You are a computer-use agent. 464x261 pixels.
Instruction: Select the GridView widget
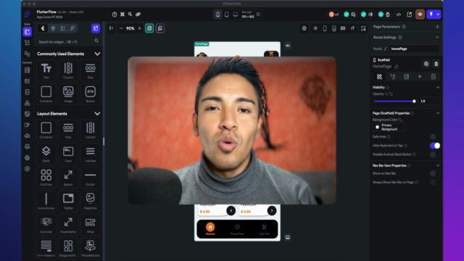pos(46,178)
